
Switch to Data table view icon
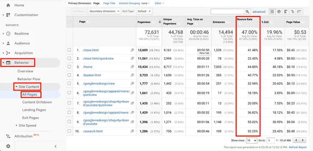pos(272,12)
